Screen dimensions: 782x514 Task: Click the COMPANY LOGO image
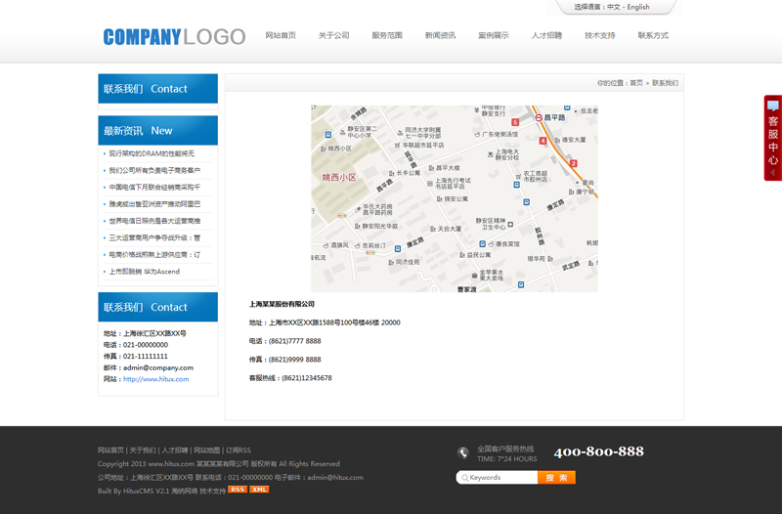(x=174, y=37)
